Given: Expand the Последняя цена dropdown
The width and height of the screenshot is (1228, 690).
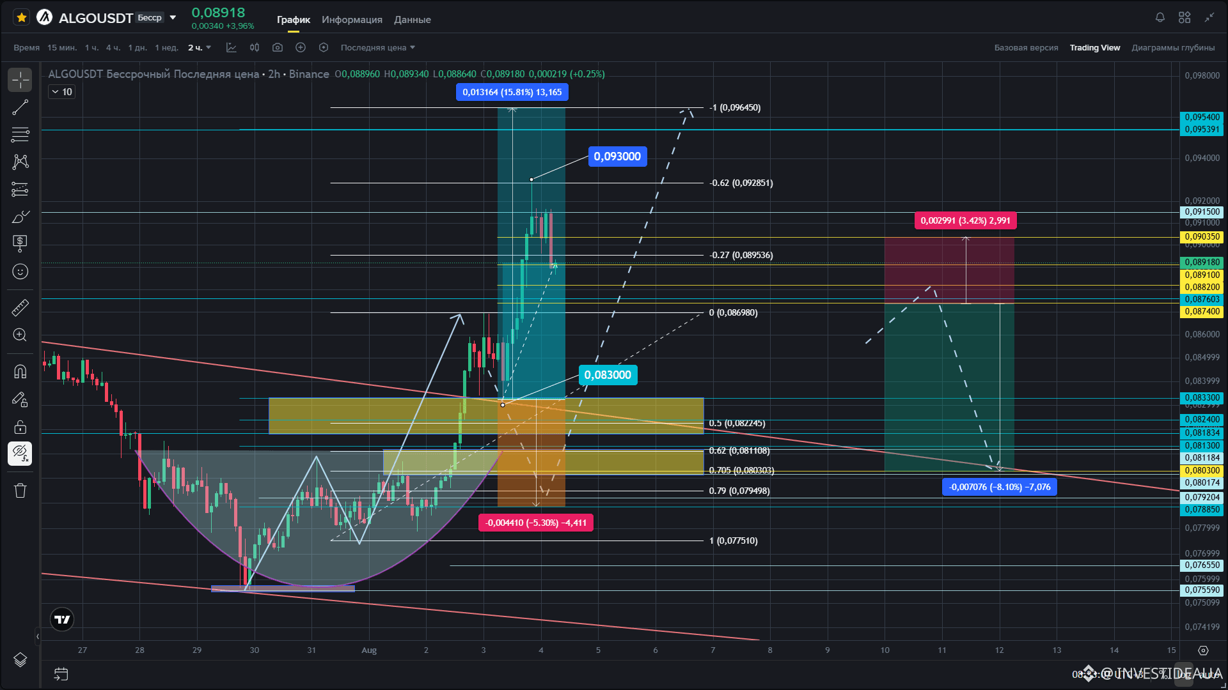Looking at the screenshot, I should coord(378,48).
